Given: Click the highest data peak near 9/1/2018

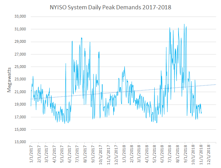Looking at the screenshot, I should click(184, 24).
